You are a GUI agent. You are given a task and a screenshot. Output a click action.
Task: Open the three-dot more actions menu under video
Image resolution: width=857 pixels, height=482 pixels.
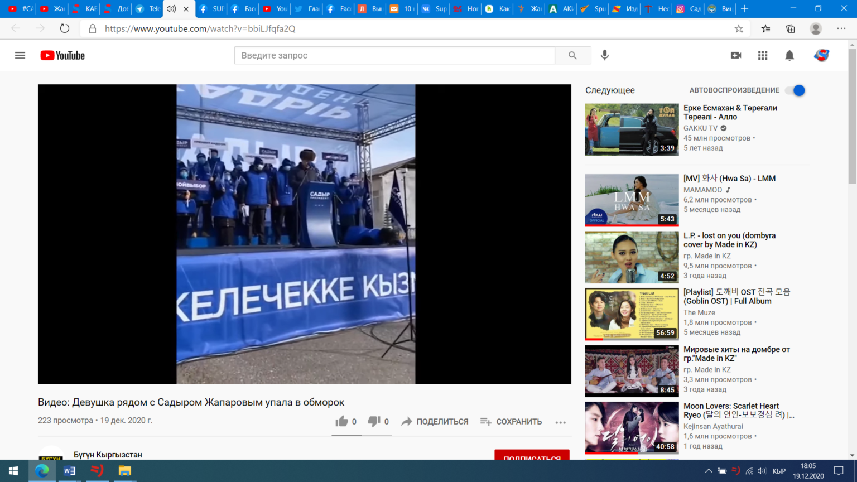point(561,422)
